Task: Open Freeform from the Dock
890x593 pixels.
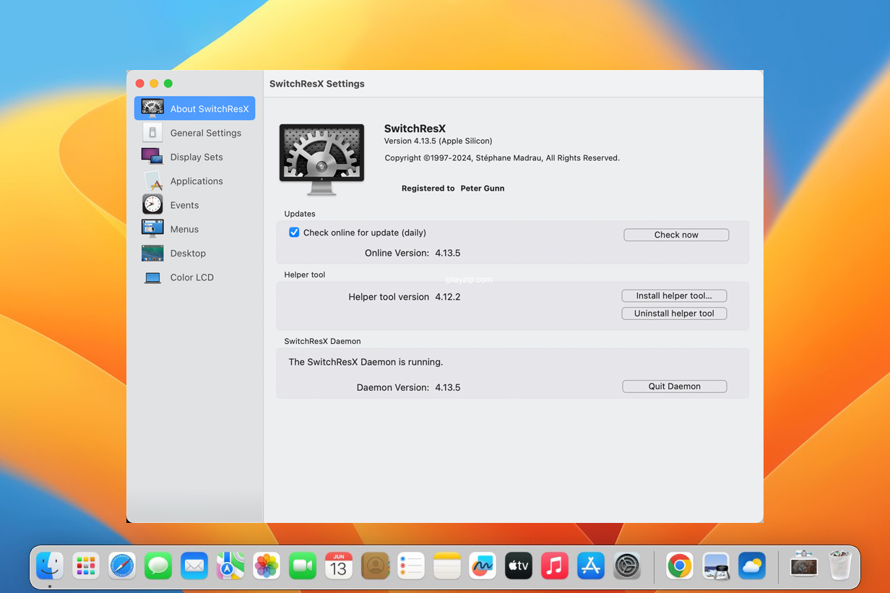Action: click(x=483, y=566)
